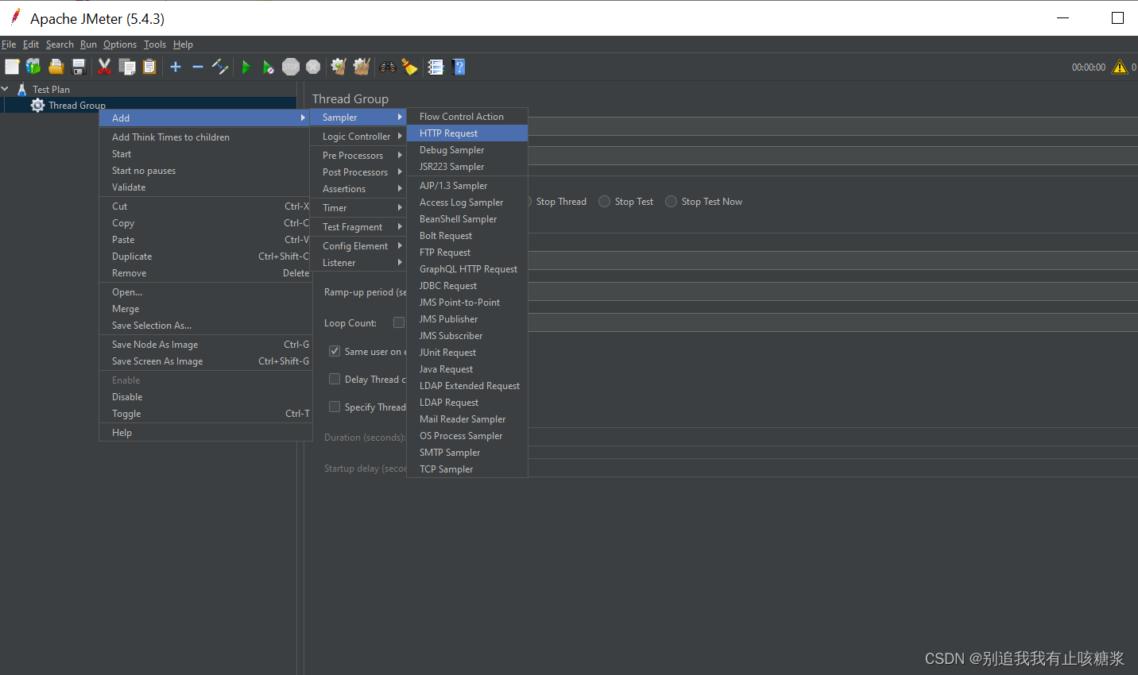Open the Tools menu
Viewport: 1138px width, 675px height.
pos(155,44)
